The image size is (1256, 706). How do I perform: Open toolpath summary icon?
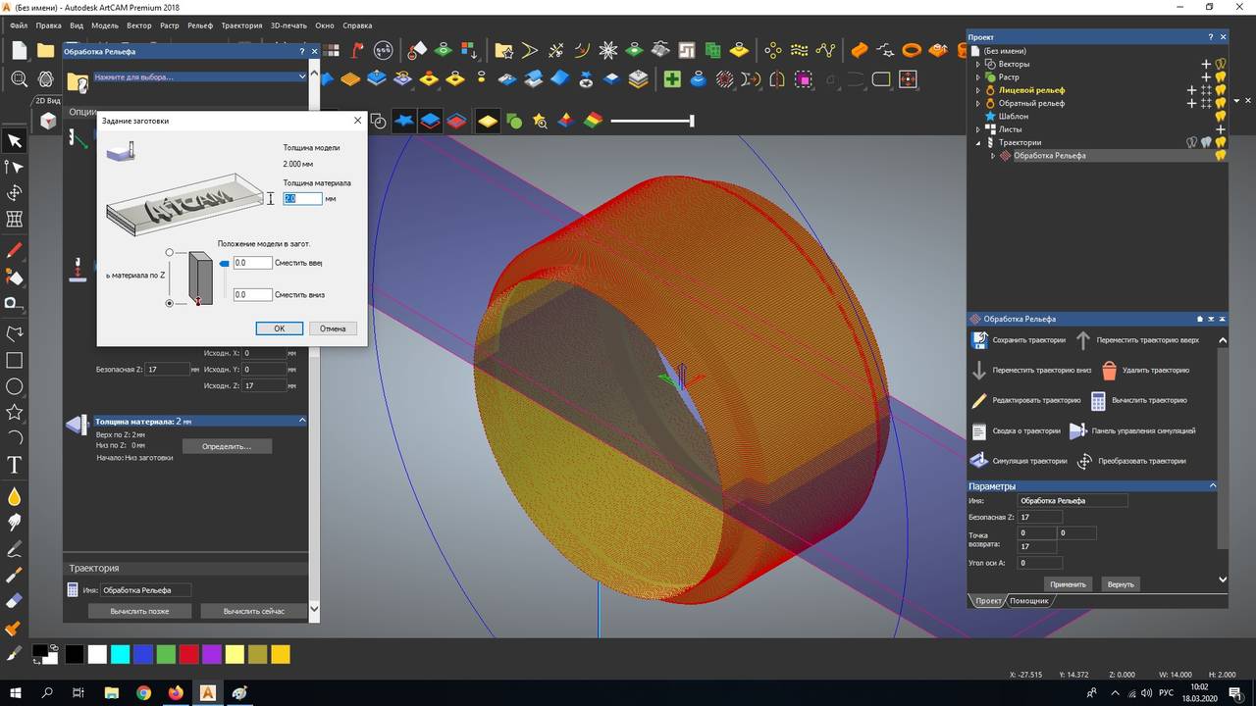pos(978,430)
